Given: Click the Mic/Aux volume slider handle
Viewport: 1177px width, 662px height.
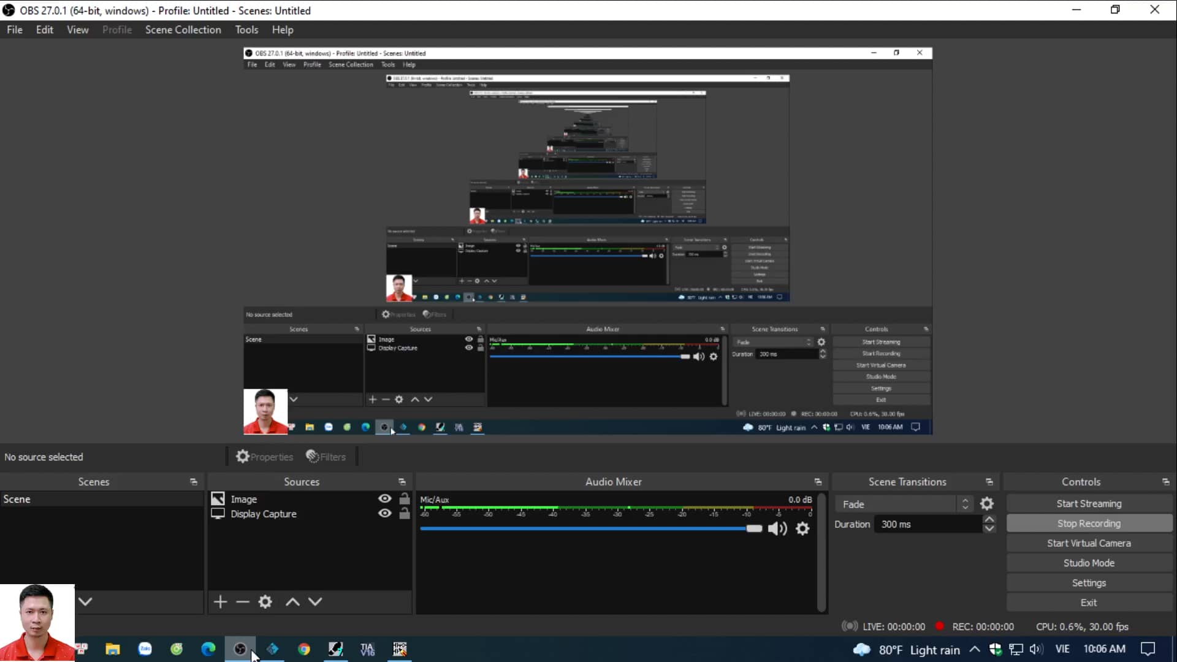Looking at the screenshot, I should tap(754, 528).
